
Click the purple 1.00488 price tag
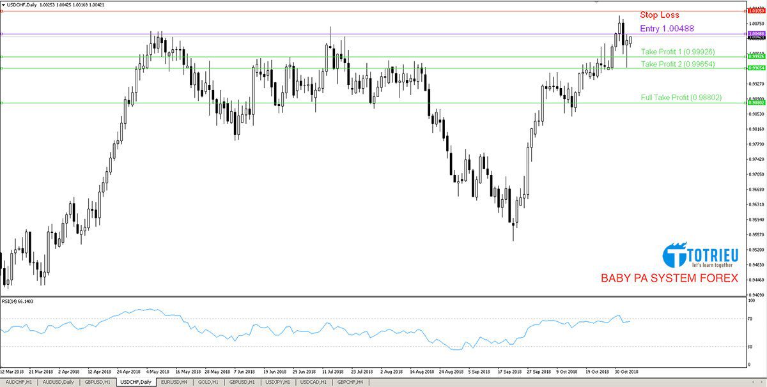point(755,33)
